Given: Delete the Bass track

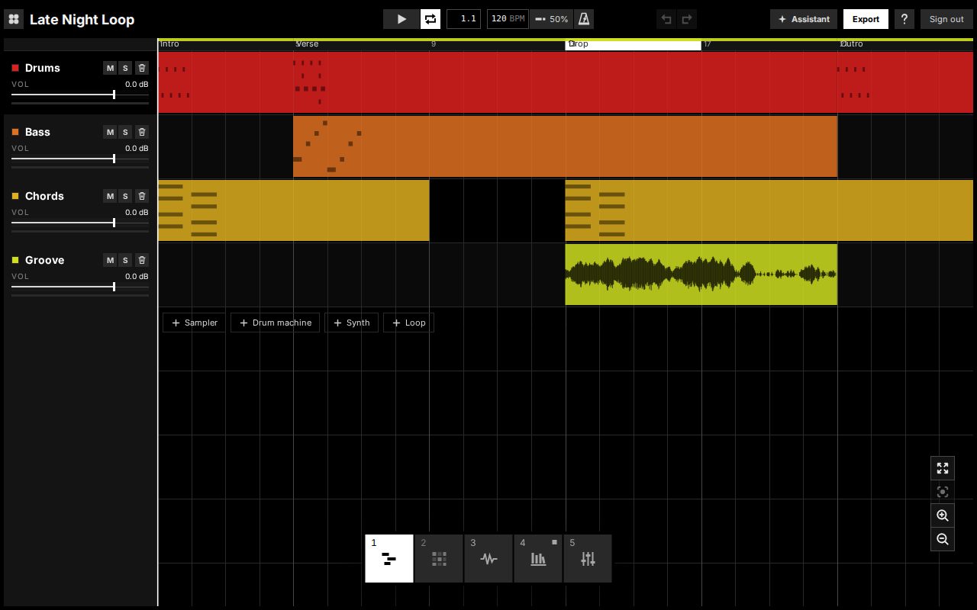Looking at the screenshot, I should click(141, 132).
